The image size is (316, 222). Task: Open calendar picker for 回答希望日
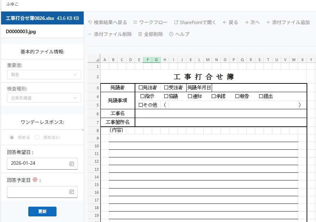(x=72, y=163)
